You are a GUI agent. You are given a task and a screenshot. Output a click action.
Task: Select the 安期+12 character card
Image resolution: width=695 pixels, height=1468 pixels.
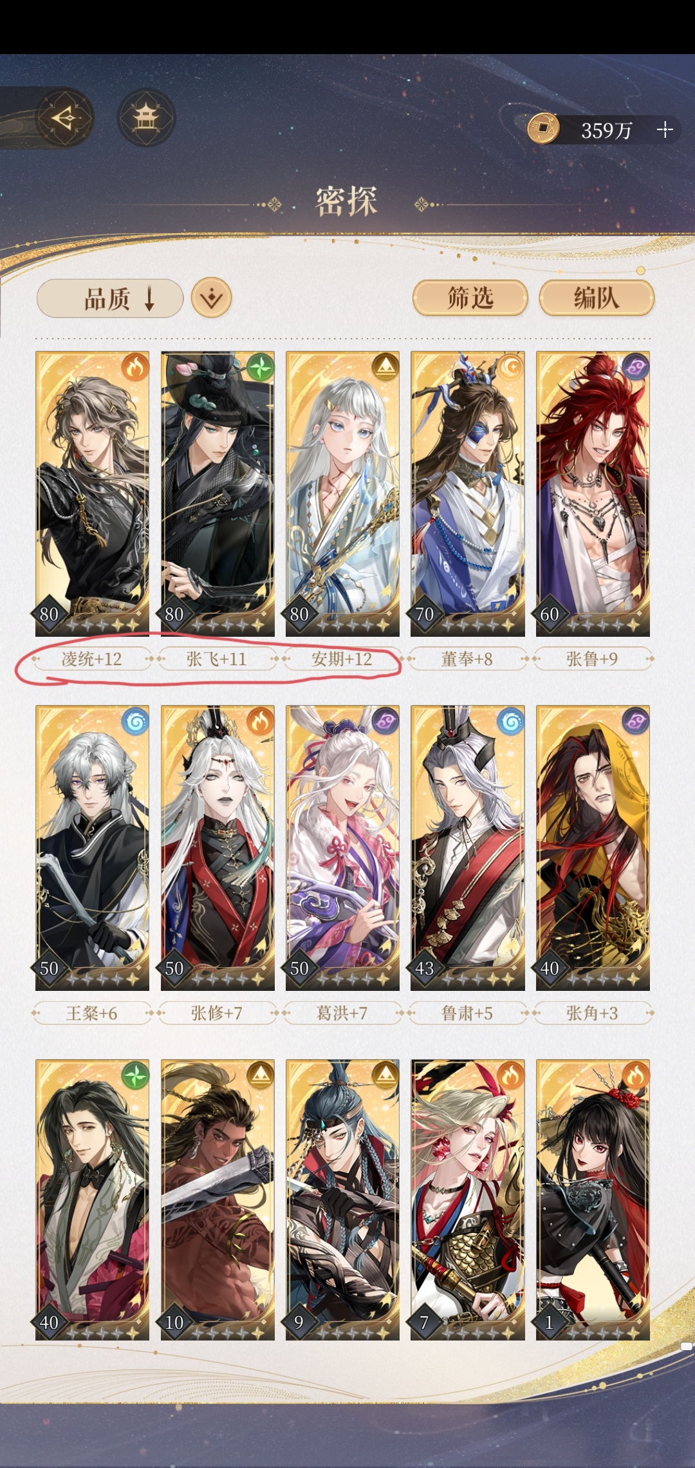[342, 494]
